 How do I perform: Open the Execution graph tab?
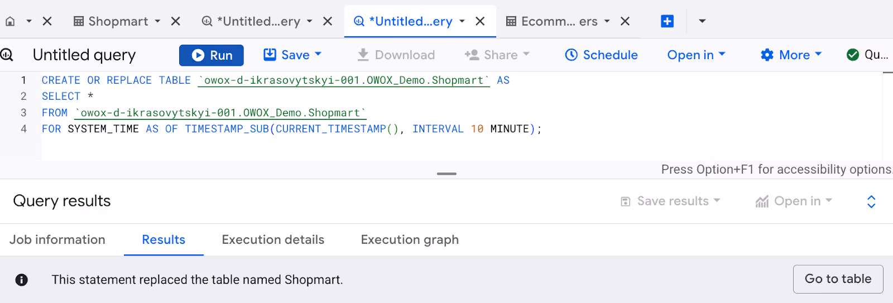(x=410, y=240)
